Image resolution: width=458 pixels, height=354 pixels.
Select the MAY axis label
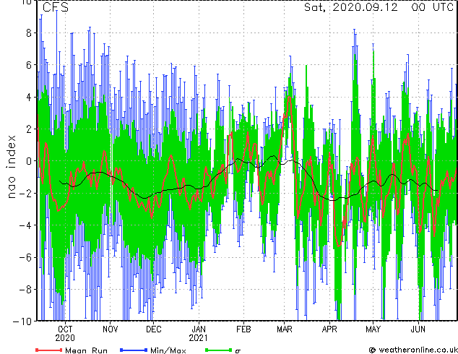click(373, 329)
